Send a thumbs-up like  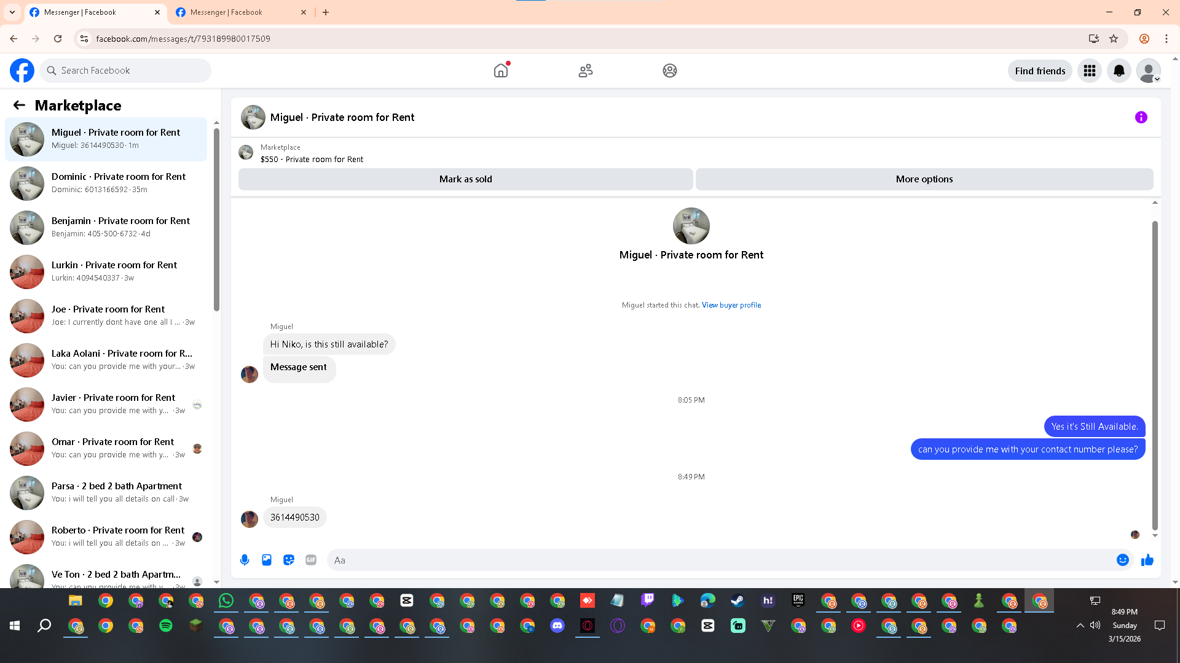click(x=1147, y=560)
